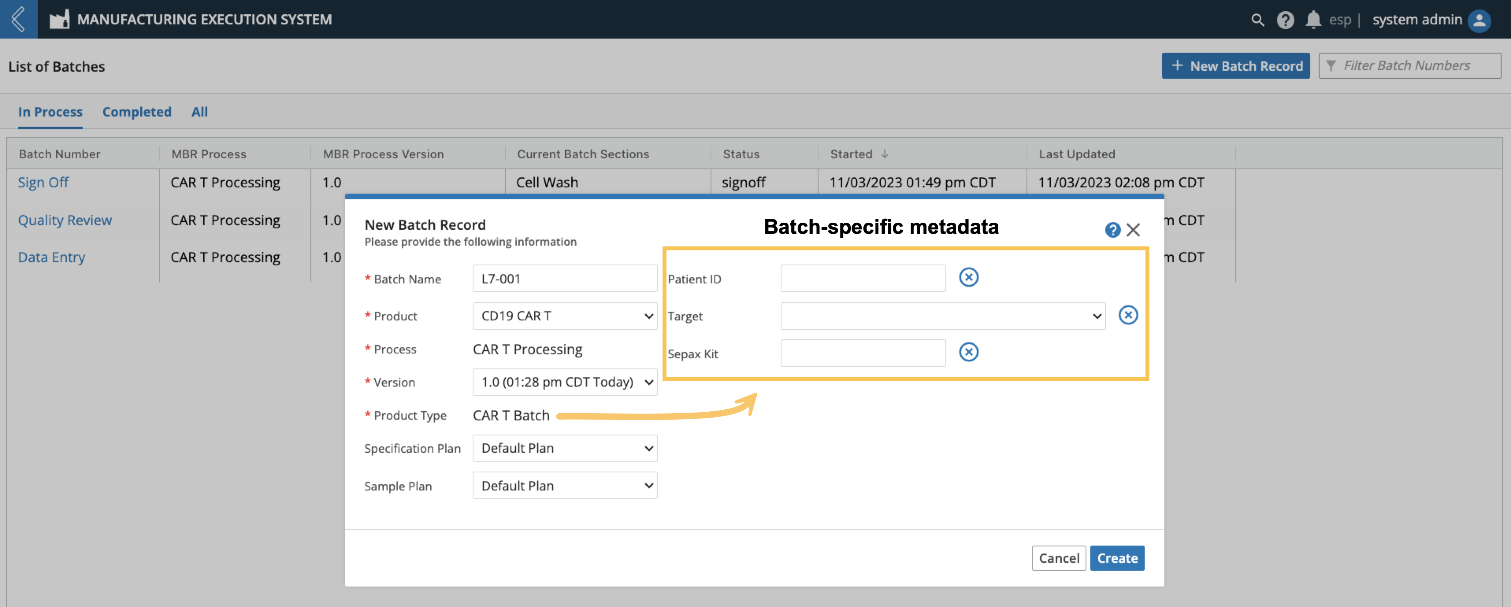Click the Last Updated column header

click(1077, 154)
